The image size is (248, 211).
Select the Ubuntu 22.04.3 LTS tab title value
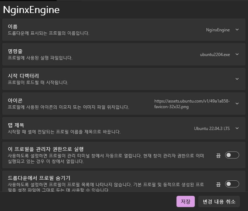[212, 129]
